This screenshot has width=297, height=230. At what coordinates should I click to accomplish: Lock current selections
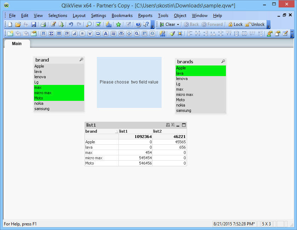click(235, 24)
